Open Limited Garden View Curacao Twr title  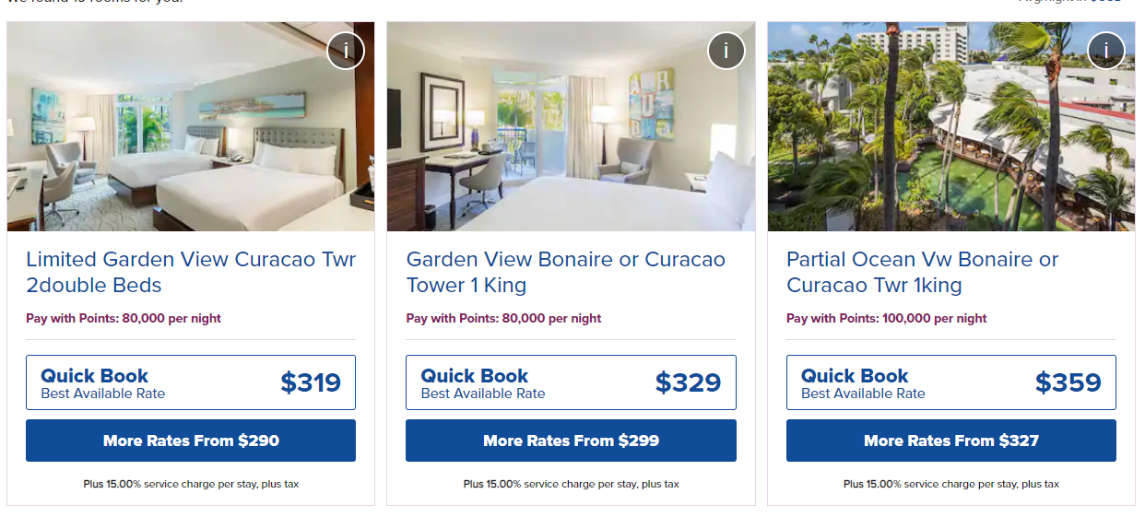tap(191, 272)
